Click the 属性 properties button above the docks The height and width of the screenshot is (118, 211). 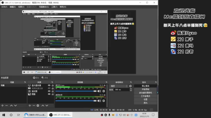click(36, 78)
